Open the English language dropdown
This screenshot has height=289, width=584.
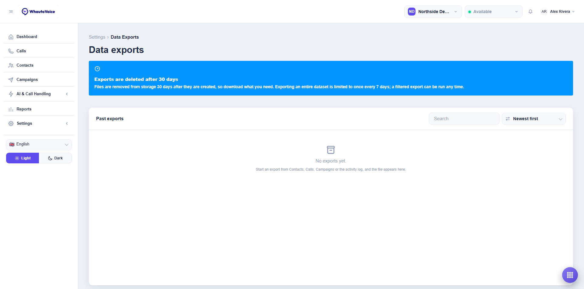coord(39,144)
